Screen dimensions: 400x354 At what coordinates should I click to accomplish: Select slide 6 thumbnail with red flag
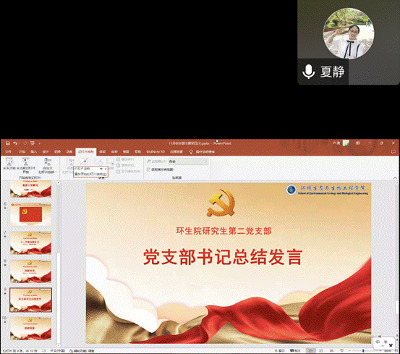click(30, 214)
